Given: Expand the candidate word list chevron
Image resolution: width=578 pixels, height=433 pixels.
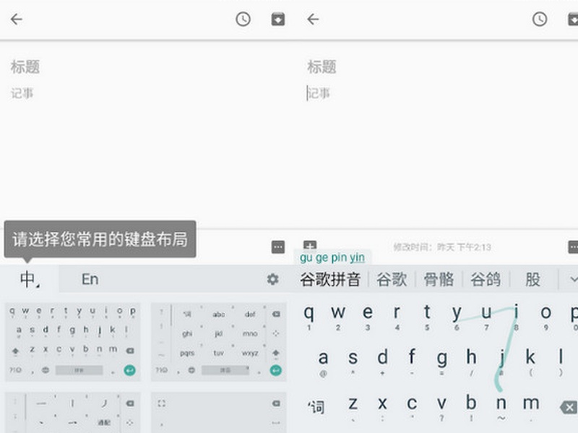Looking at the screenshot, I should coord(572,280).
